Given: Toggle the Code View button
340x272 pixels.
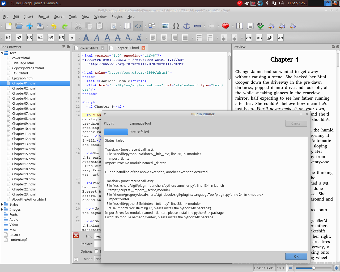Looking at the screenshot, I should click(138, 26).
